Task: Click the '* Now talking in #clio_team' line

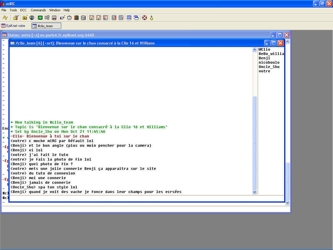Action: click(x=42, y=122)
